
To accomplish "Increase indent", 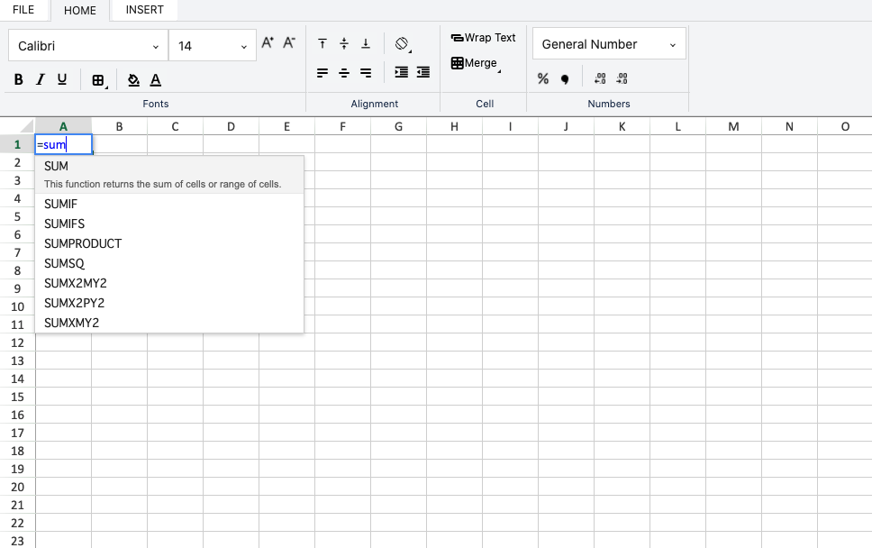I will pos(402,72).
